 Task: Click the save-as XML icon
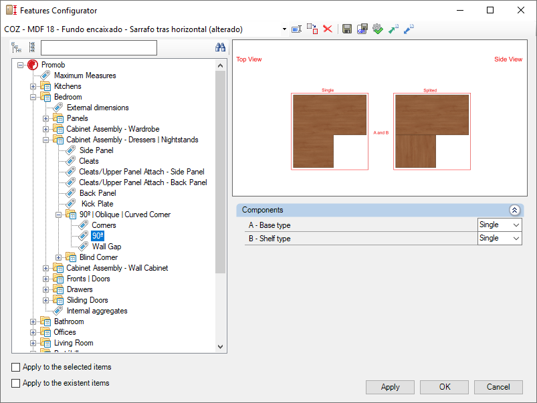pyautogui.click(x=362, y=29)
